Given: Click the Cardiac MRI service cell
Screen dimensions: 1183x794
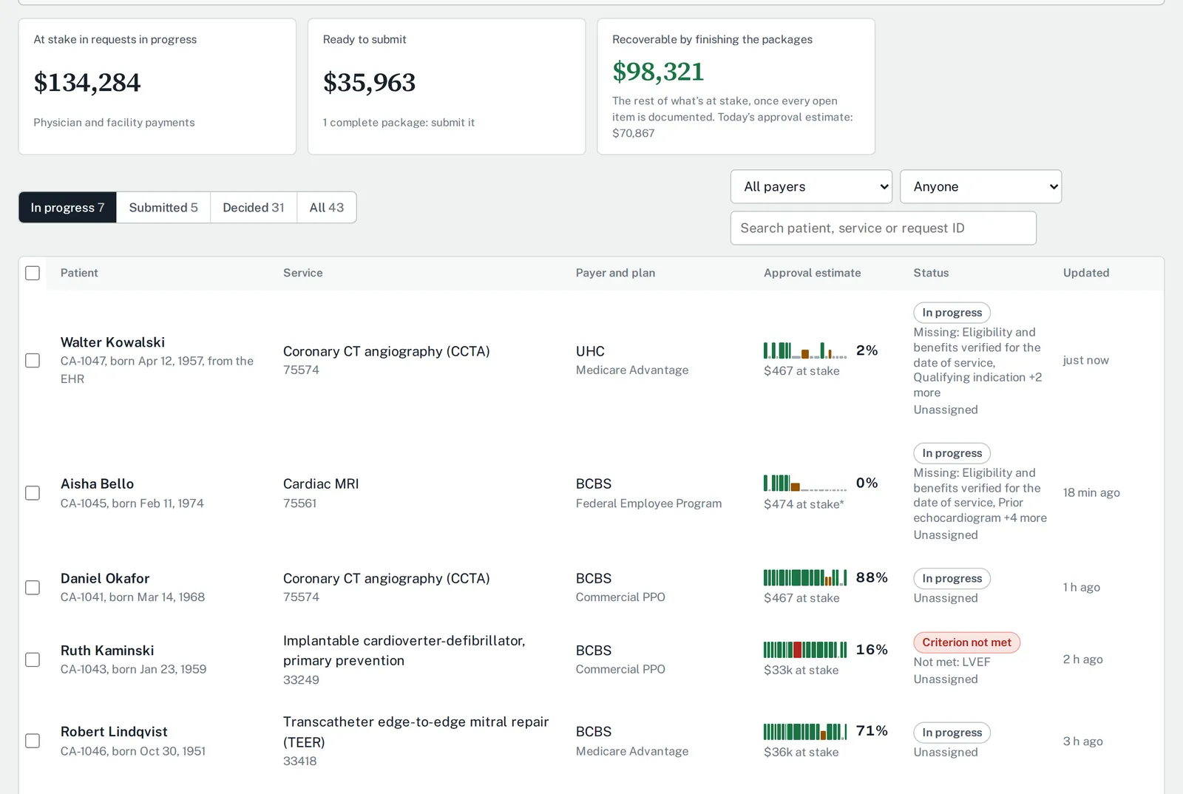Looking at the screenshot, I should 321,483.
